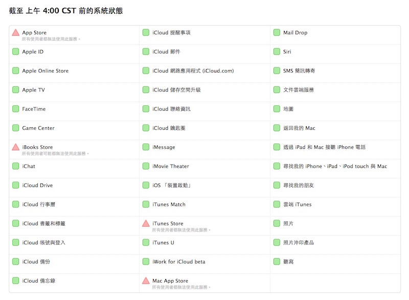Screen dimensions: 409x300
Task: Select the iTunes U label
Action: (x=163, y=242)
